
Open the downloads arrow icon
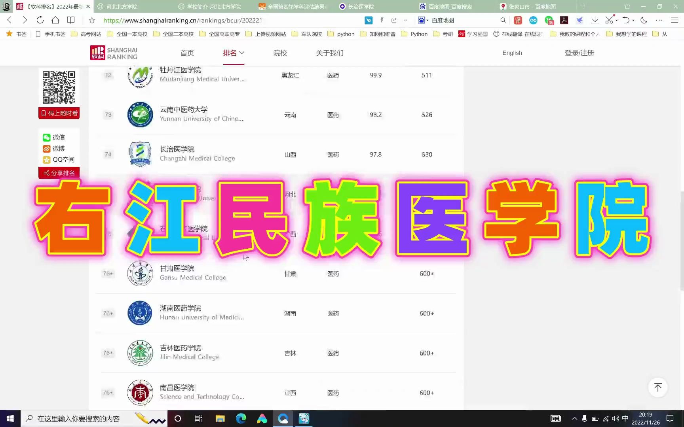(595, 20)
